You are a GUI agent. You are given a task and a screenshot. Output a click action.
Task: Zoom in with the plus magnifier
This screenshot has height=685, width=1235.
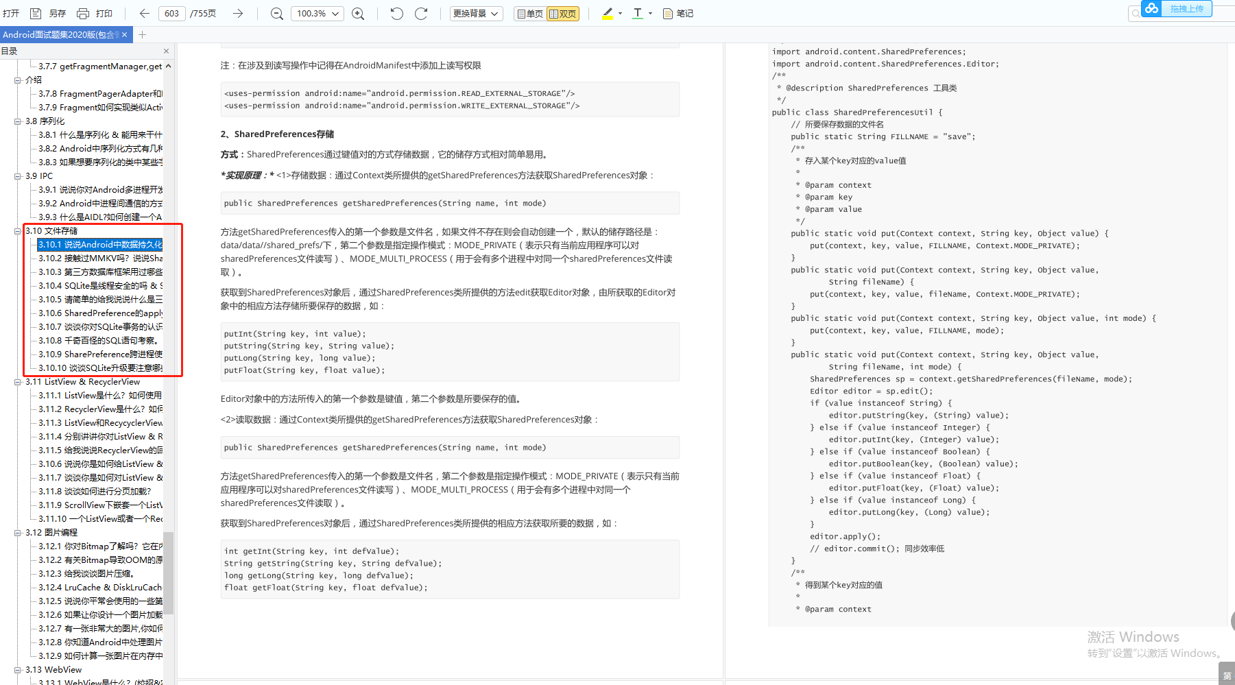coord(358,13)
